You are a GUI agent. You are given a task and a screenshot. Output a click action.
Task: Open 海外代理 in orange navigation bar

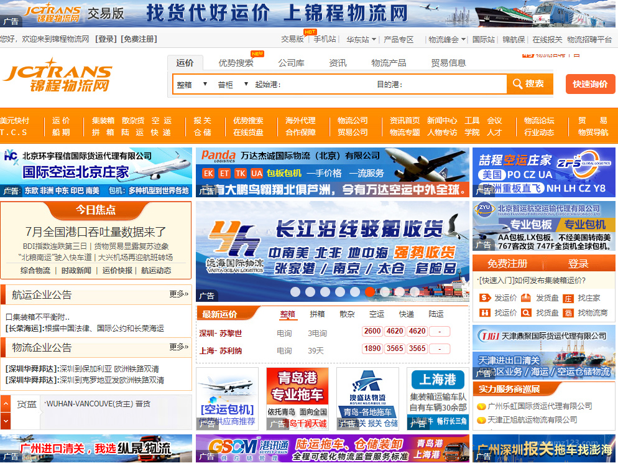pyautogui.click(x=300, y=120)
